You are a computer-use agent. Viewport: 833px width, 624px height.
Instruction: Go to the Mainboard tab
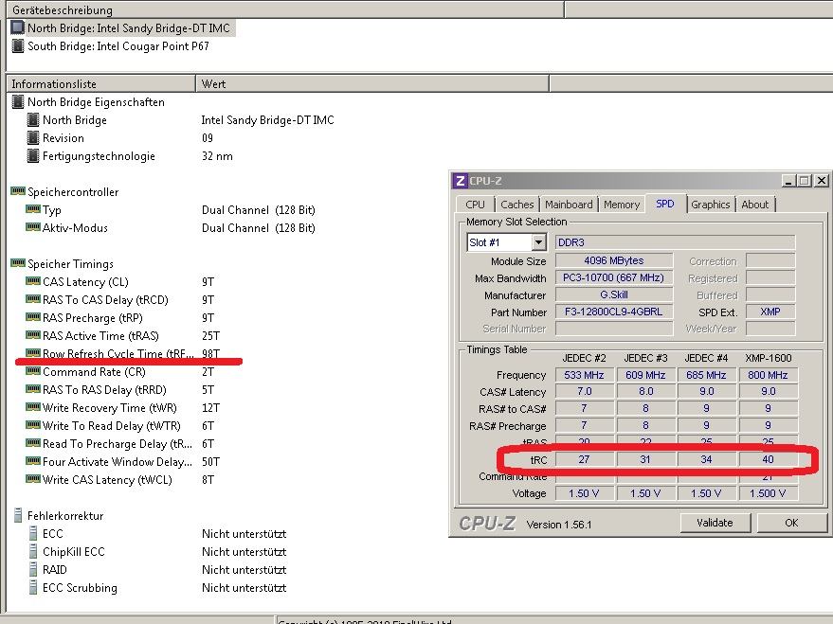click(569, 205)
